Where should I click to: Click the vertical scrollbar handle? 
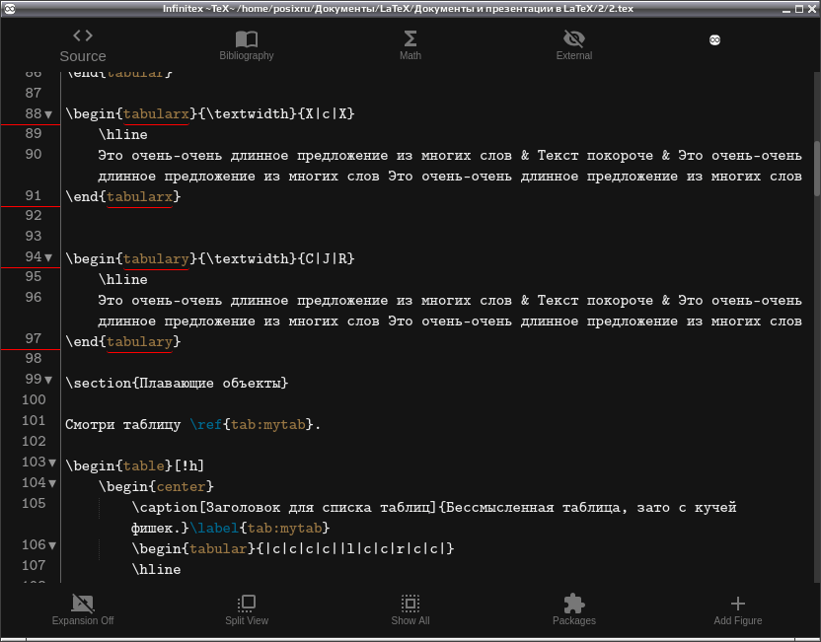[816, 169]
